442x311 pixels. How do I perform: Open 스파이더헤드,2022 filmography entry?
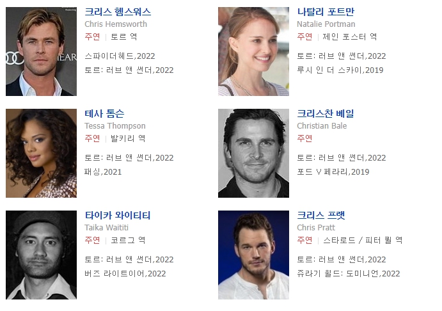tap(120, 56)
